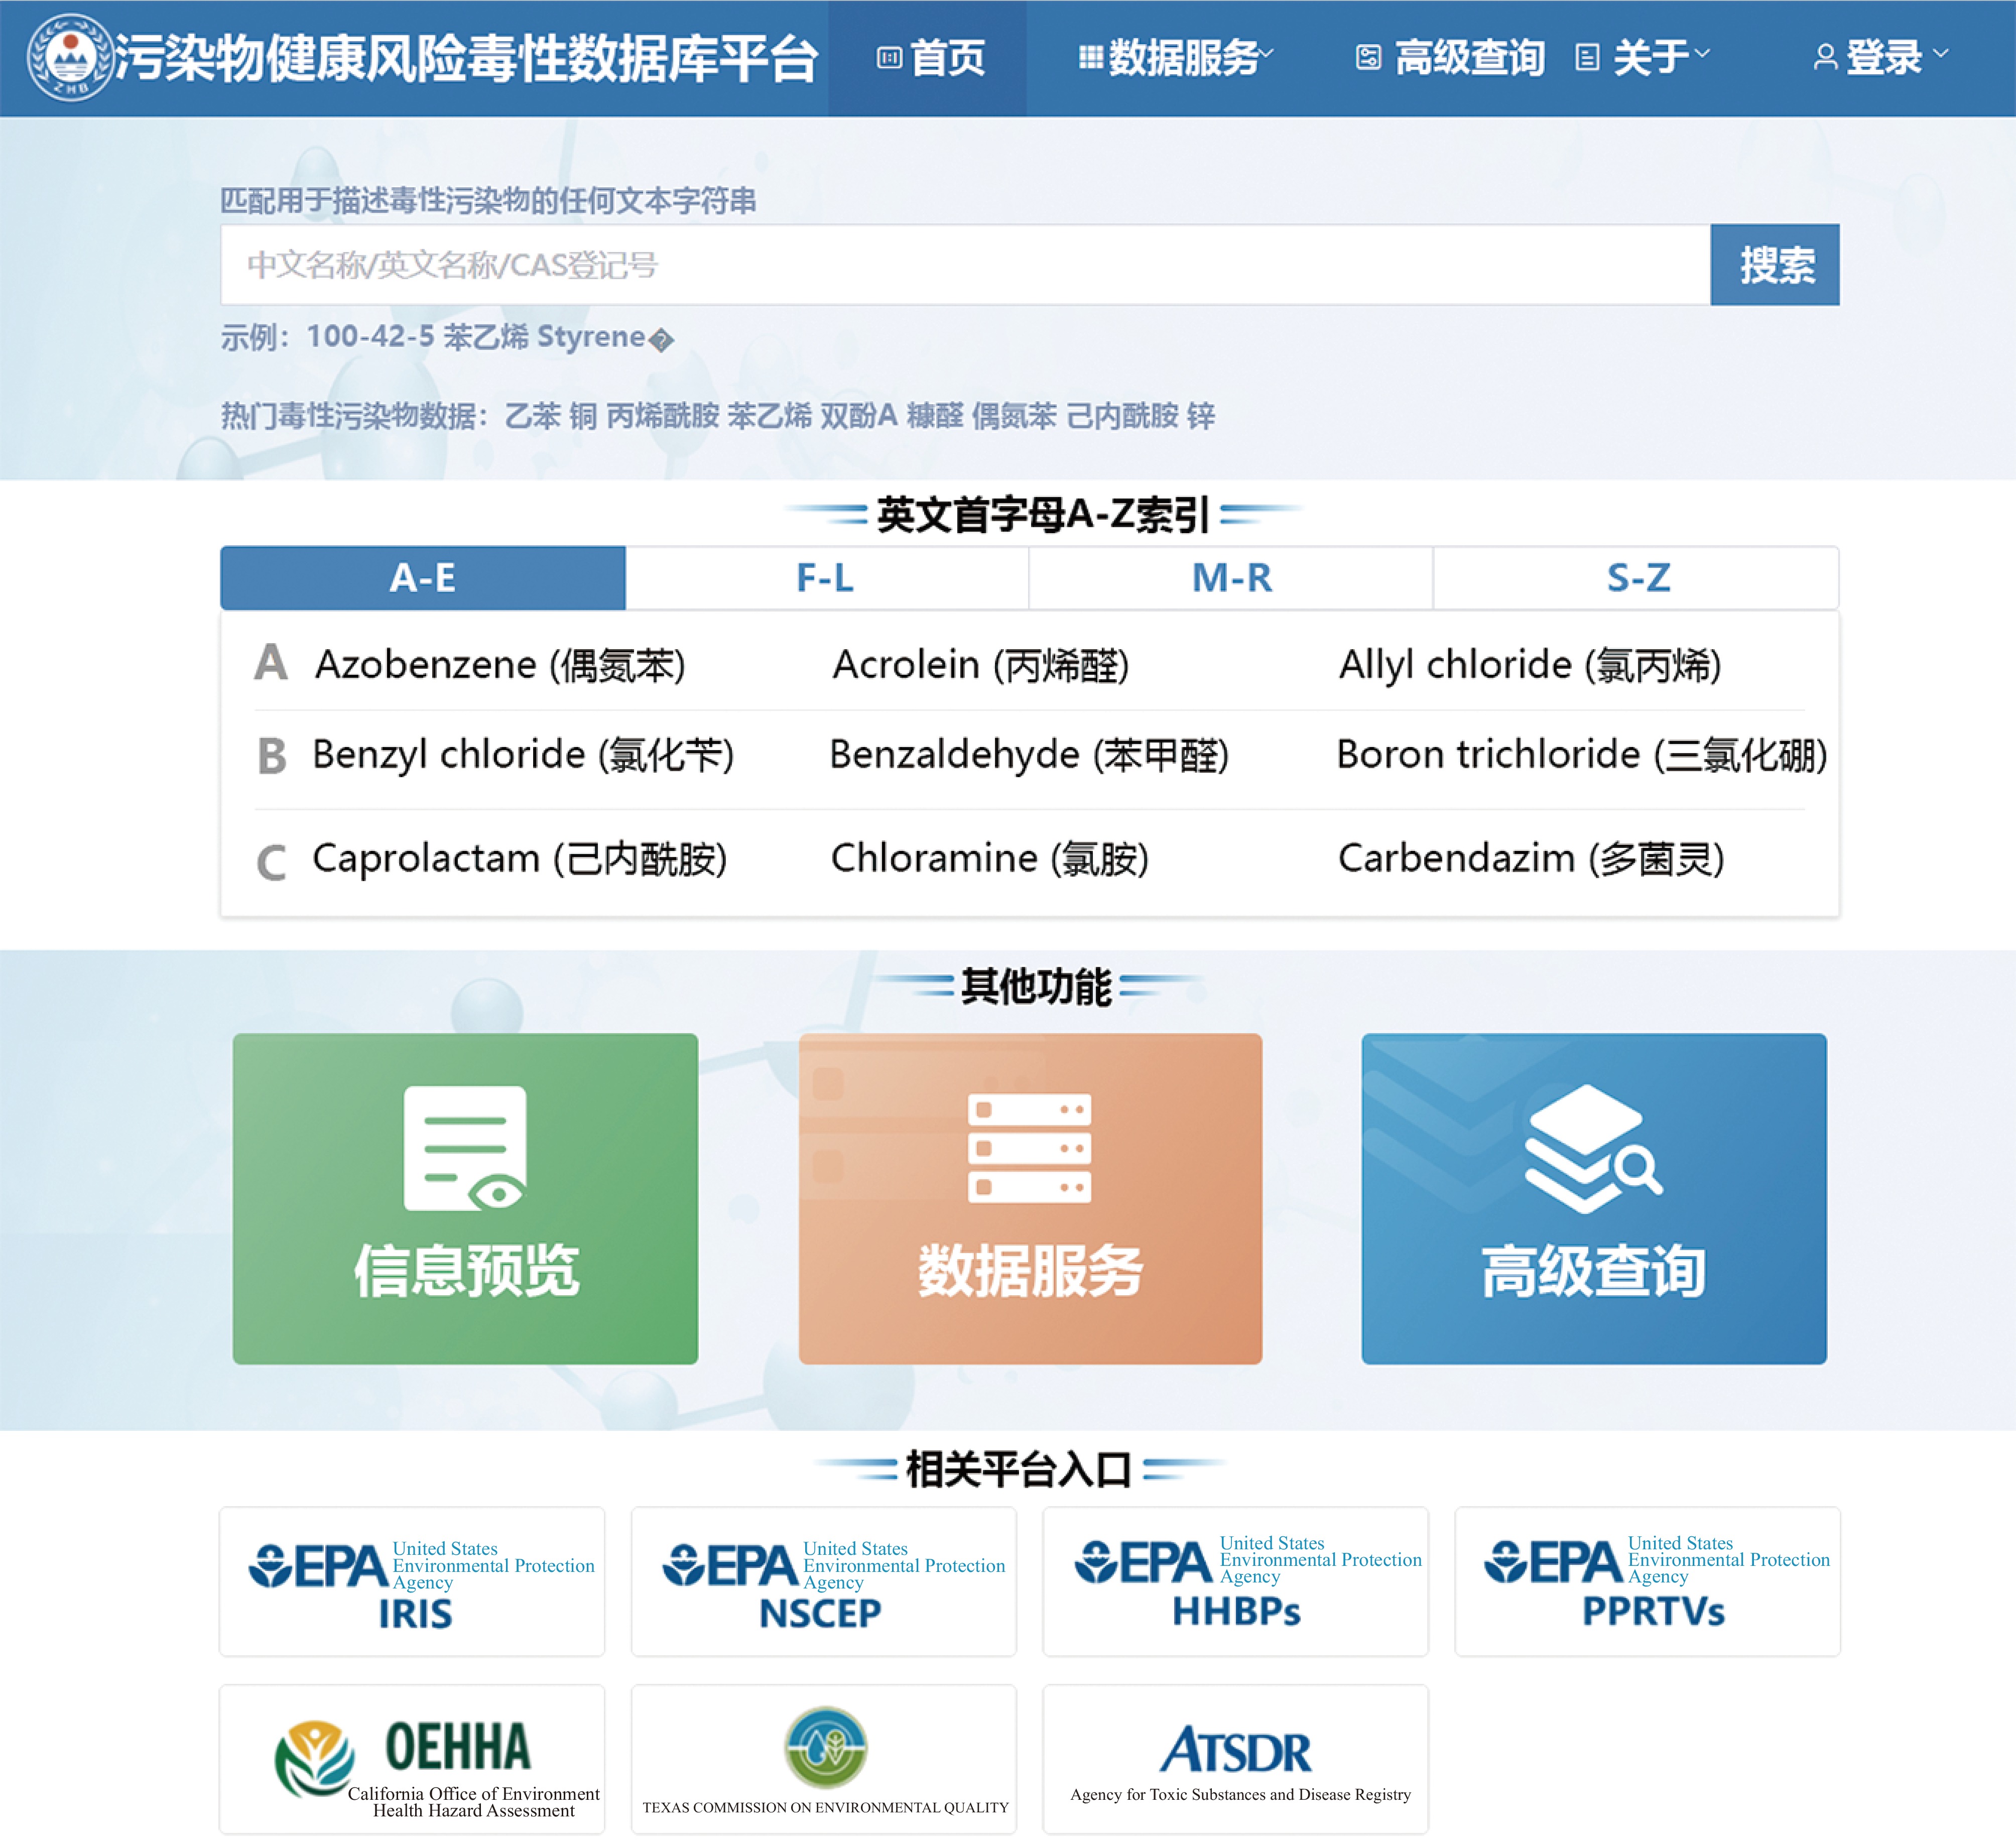Click the document-eye icon in 信息预览 card
The image size is (2016, 1846).
point(465,1148)
